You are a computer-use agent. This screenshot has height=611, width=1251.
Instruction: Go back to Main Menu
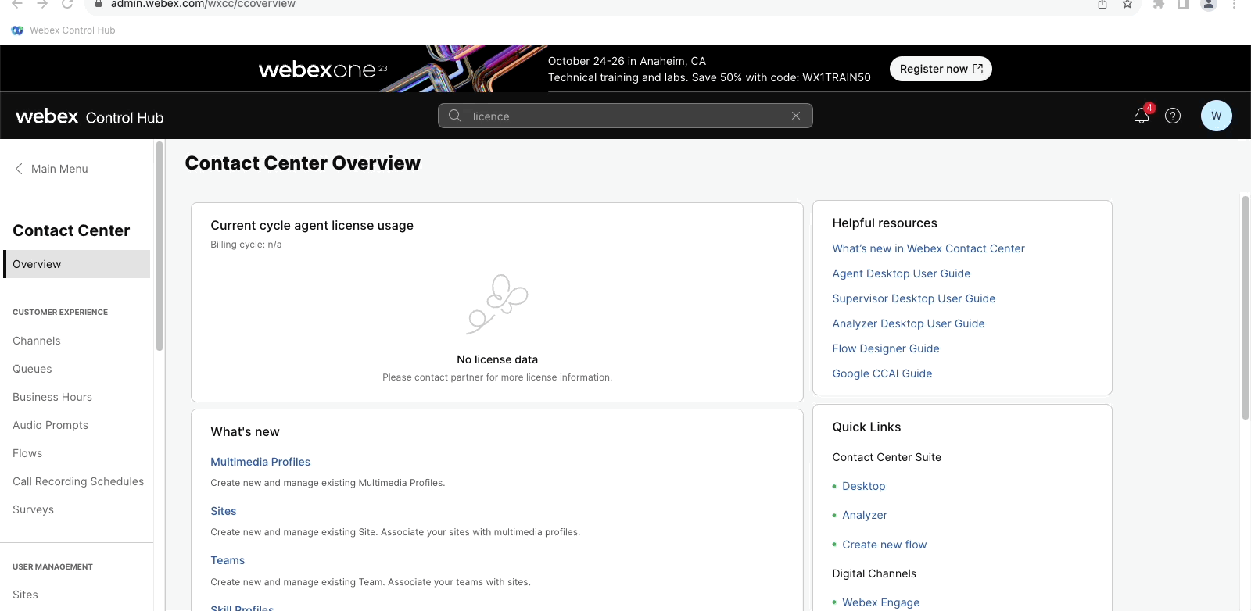pos(52,169)
